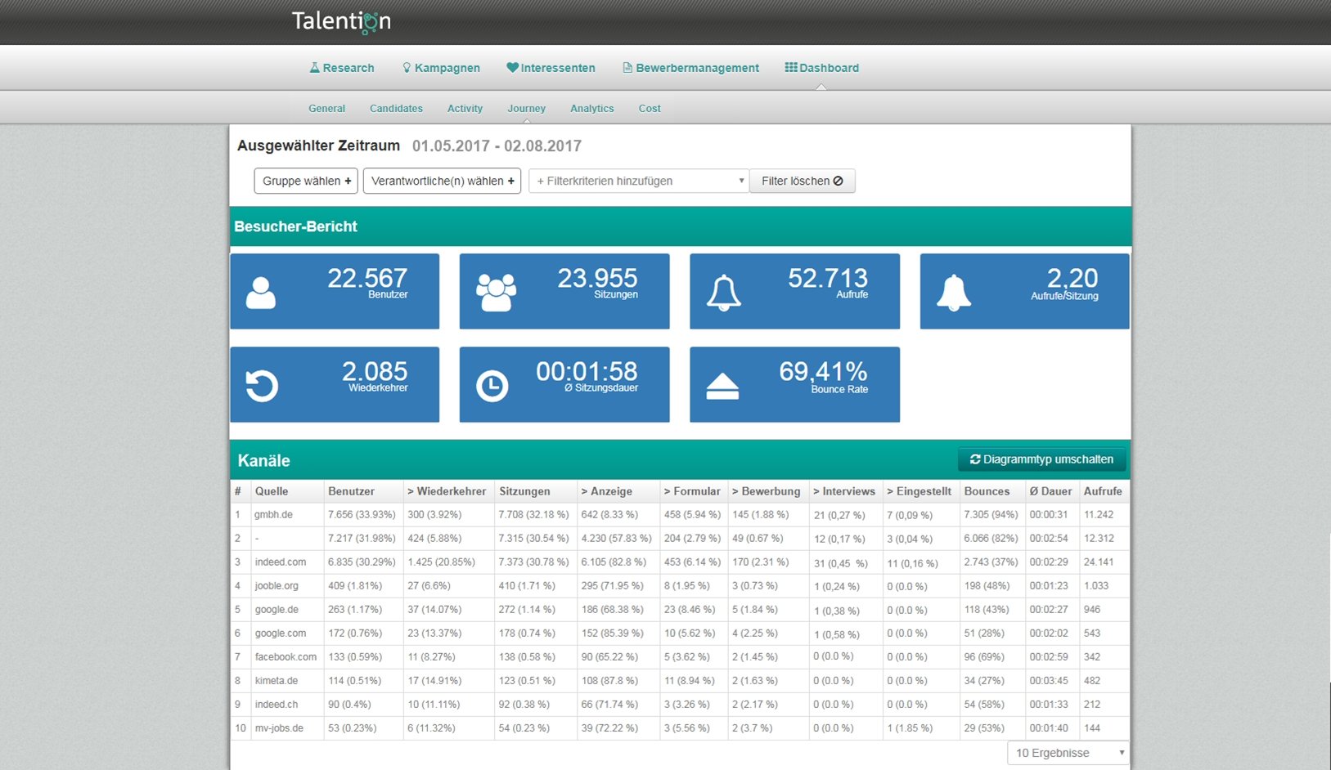Click the 00:01:58 session duration value
Viewport: 1331px width, 770px height.
click(587, 371)
